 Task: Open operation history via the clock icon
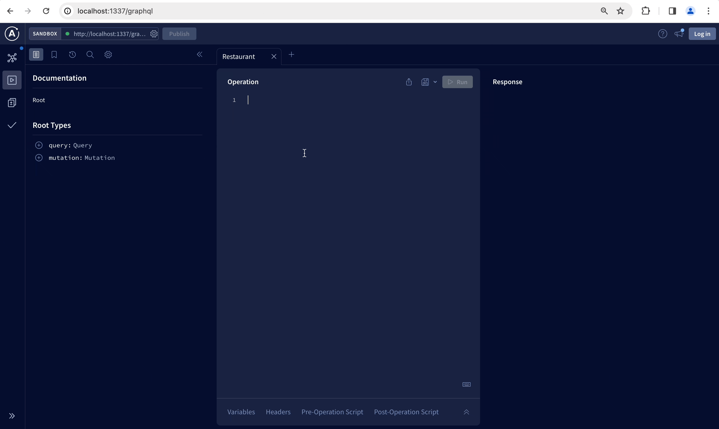click(72, 54)
